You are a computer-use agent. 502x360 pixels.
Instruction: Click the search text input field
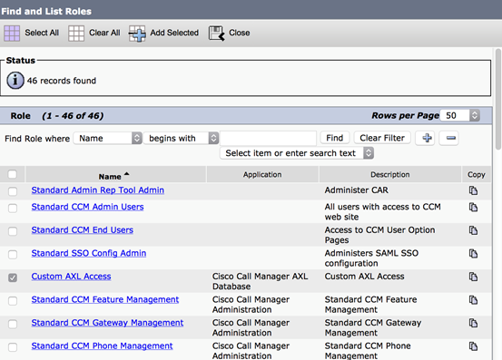pyautogui.click(x=269, y=138)
